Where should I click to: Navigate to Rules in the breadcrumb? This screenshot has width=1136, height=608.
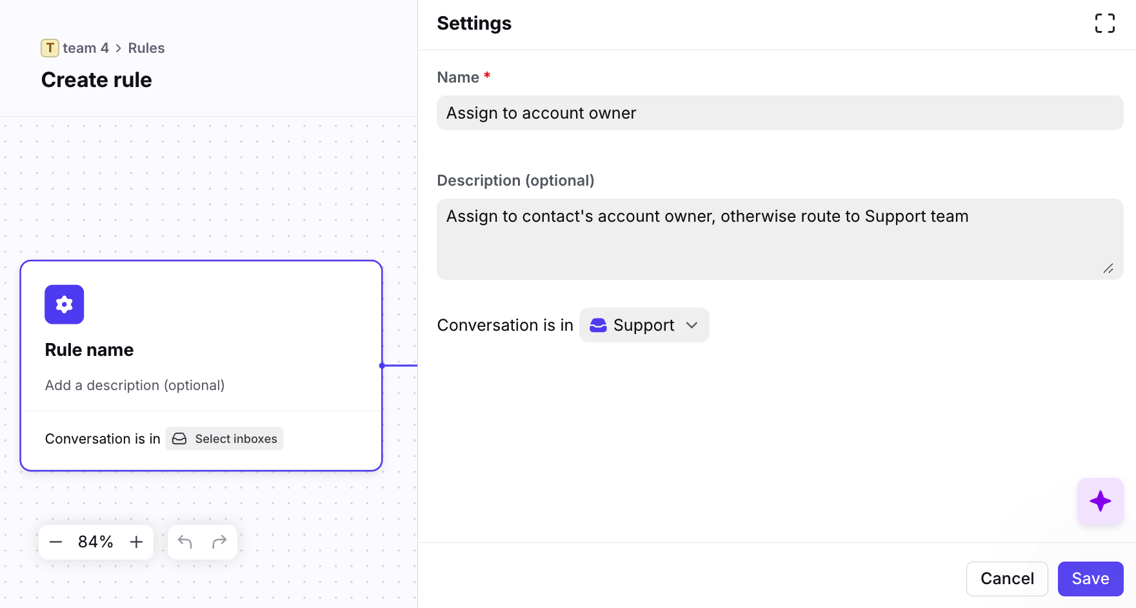point(146,48)
